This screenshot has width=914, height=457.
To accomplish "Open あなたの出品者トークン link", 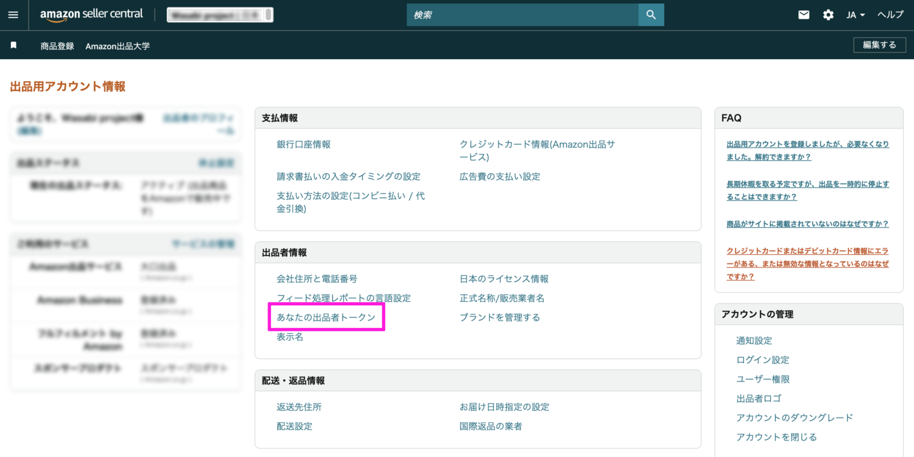I will click(x=326, y=317).
